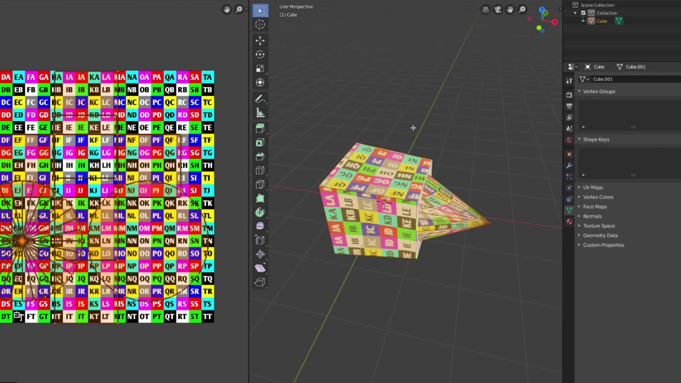Image resolution: width=681 pixels, height=383 pixels.
Task: Select Scene Collection in the outliner
Action: pyautogui.click(x=597, y=5)
